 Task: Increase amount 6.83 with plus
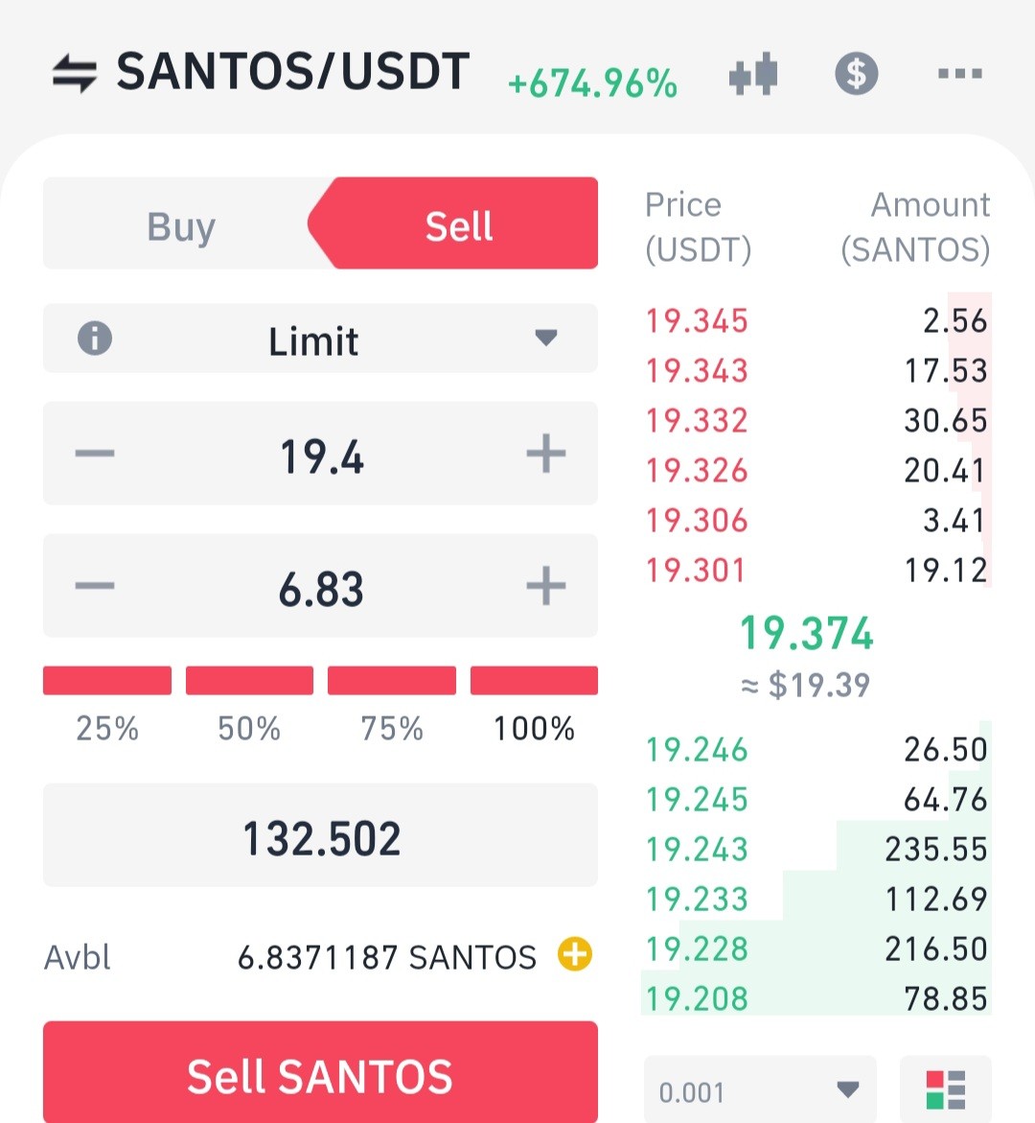tap(546, 586)
